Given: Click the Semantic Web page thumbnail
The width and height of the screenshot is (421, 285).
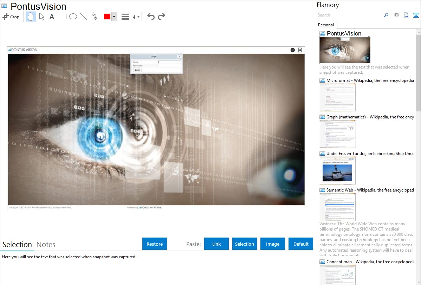Looking at the screenshot, I should click(x=337, y=207).
